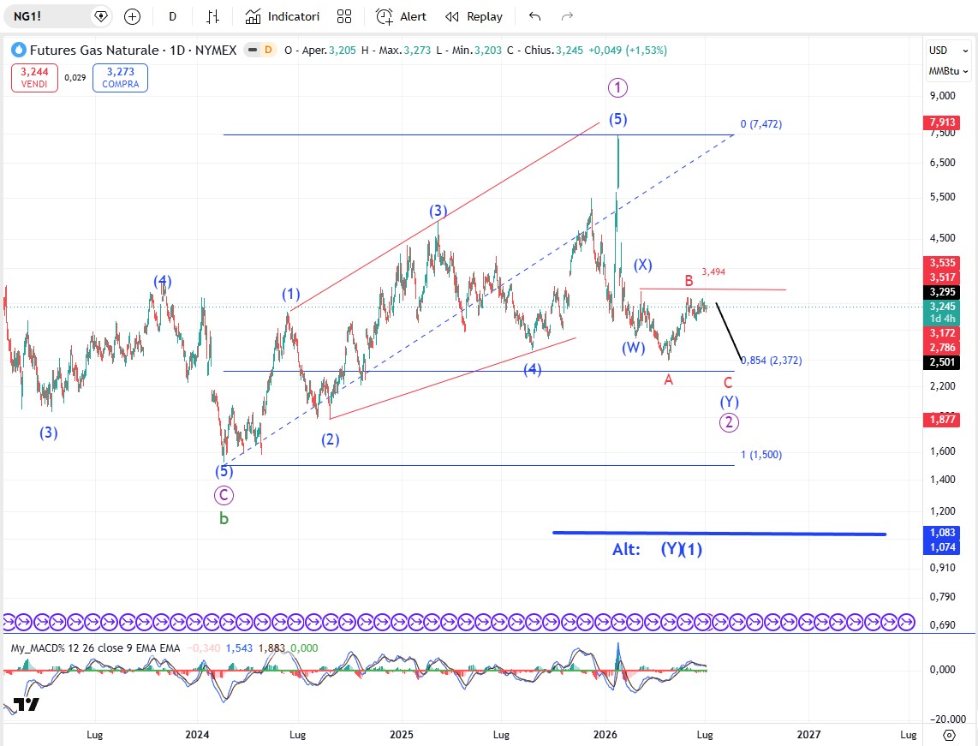
Task: Click the 2025 label on the time axis
Action: [402, 735]
